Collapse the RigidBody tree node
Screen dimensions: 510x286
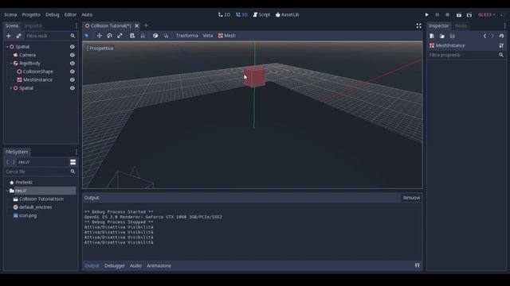11,64
